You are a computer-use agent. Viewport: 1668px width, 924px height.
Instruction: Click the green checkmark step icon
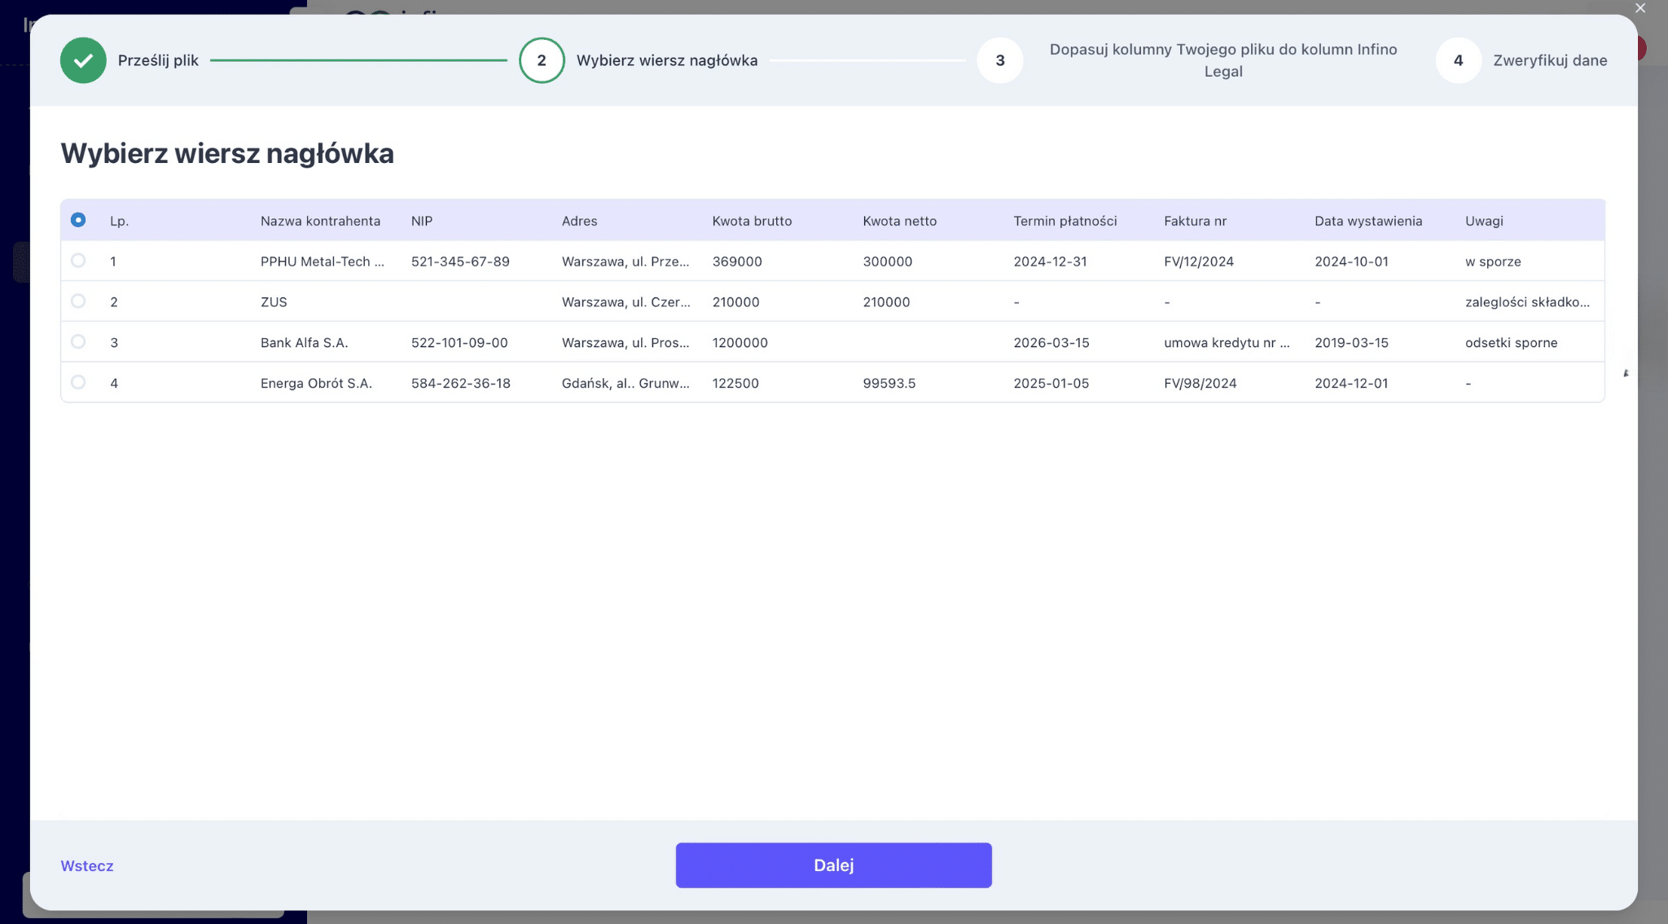coord(83,60)
